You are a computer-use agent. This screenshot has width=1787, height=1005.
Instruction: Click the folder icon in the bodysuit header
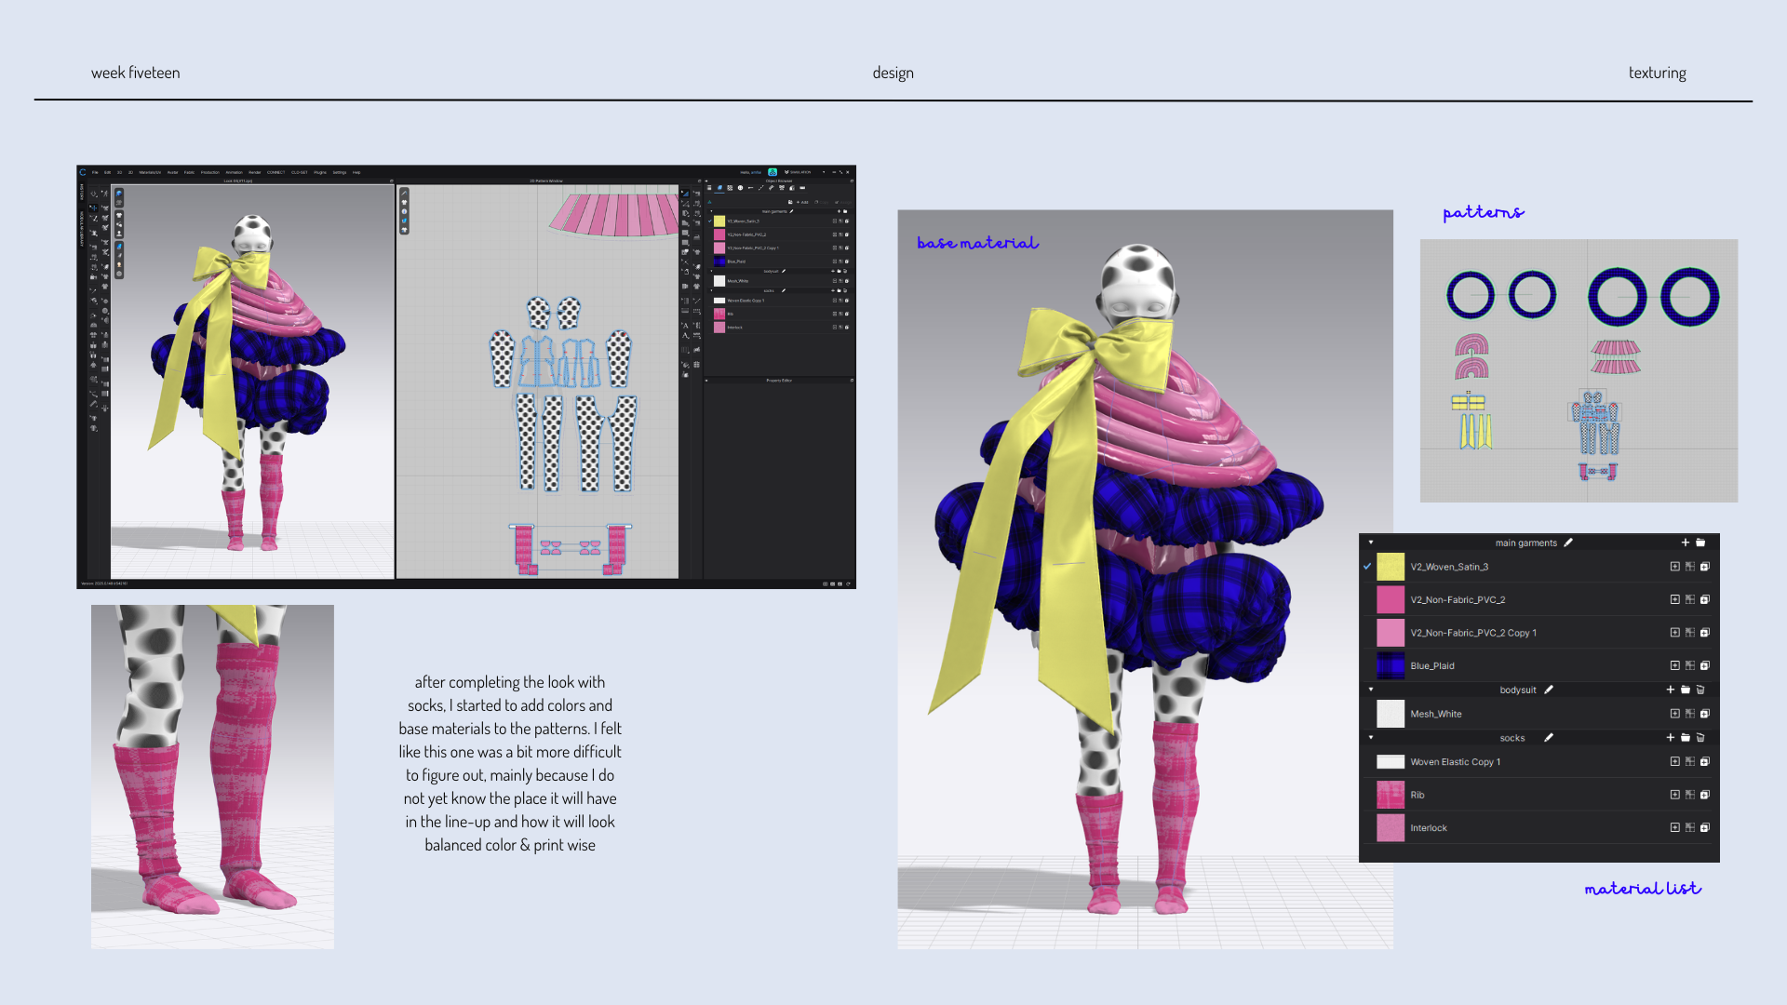[1686, 690]
